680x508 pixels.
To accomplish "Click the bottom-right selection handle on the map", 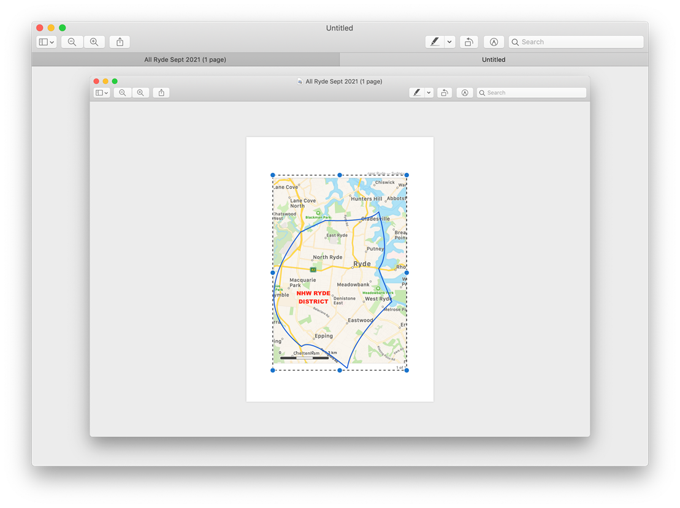I will coord(407,370).
